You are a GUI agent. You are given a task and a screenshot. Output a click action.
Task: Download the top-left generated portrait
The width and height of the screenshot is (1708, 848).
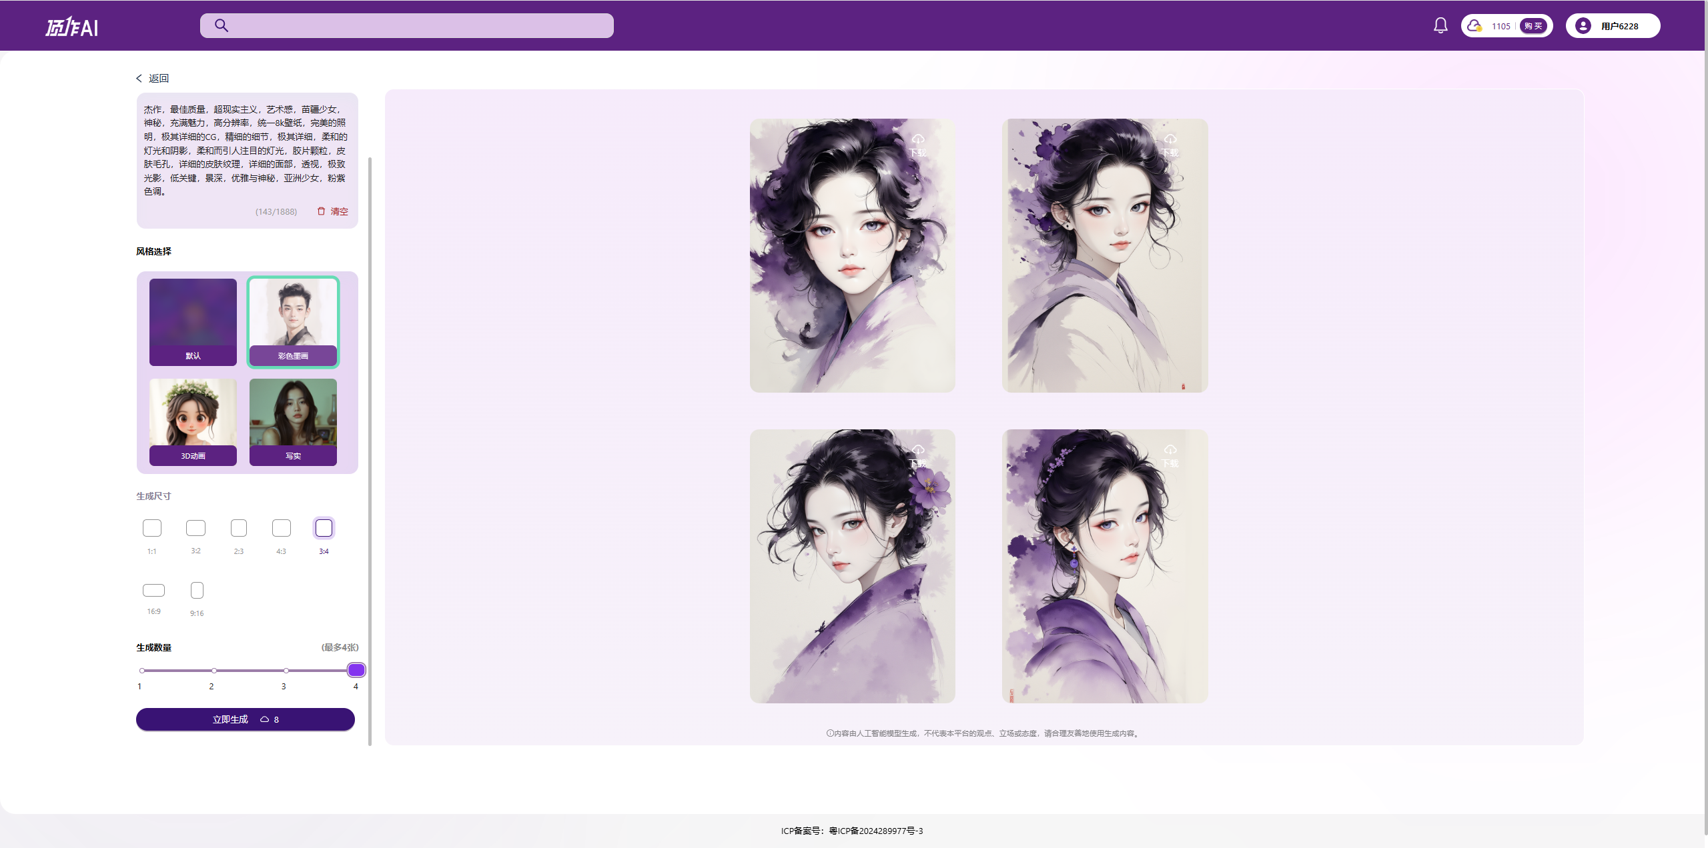pyautogui.click(x=918, y=145)
